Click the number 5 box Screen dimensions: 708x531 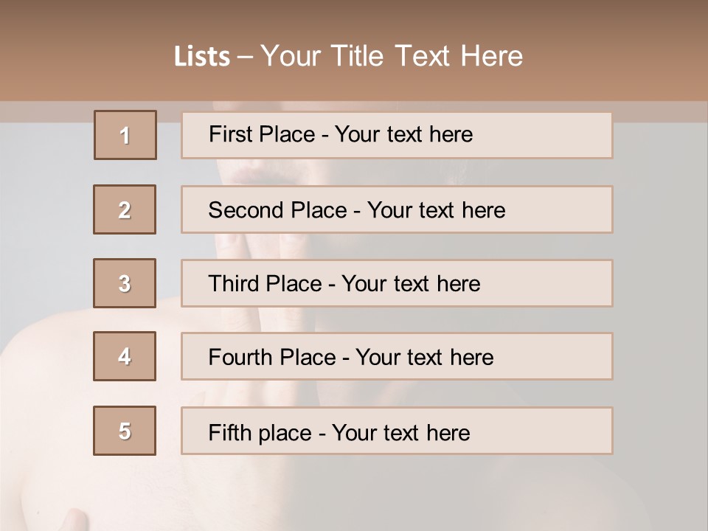(x=125, y=431)
